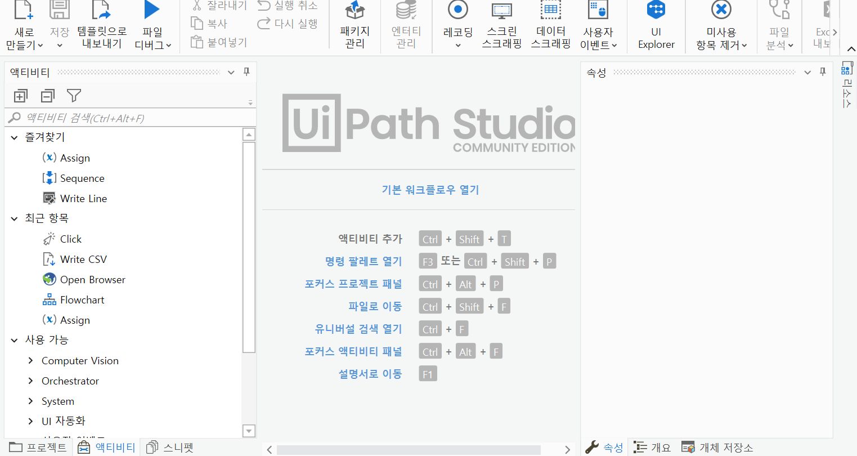Click Open Universal Search (유니버설 검색 열기) link
857x456 pixels.
[x=358, y=329]
